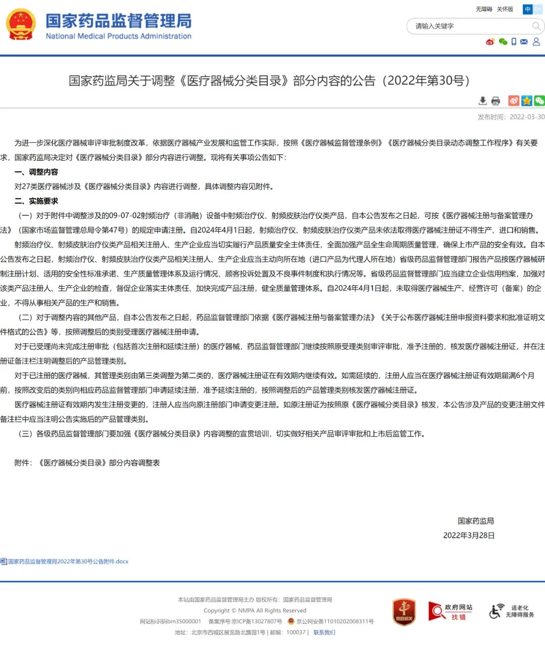545x651 pixels.
Task: Open the mobile phone version icon
Action: coord(514,42)
